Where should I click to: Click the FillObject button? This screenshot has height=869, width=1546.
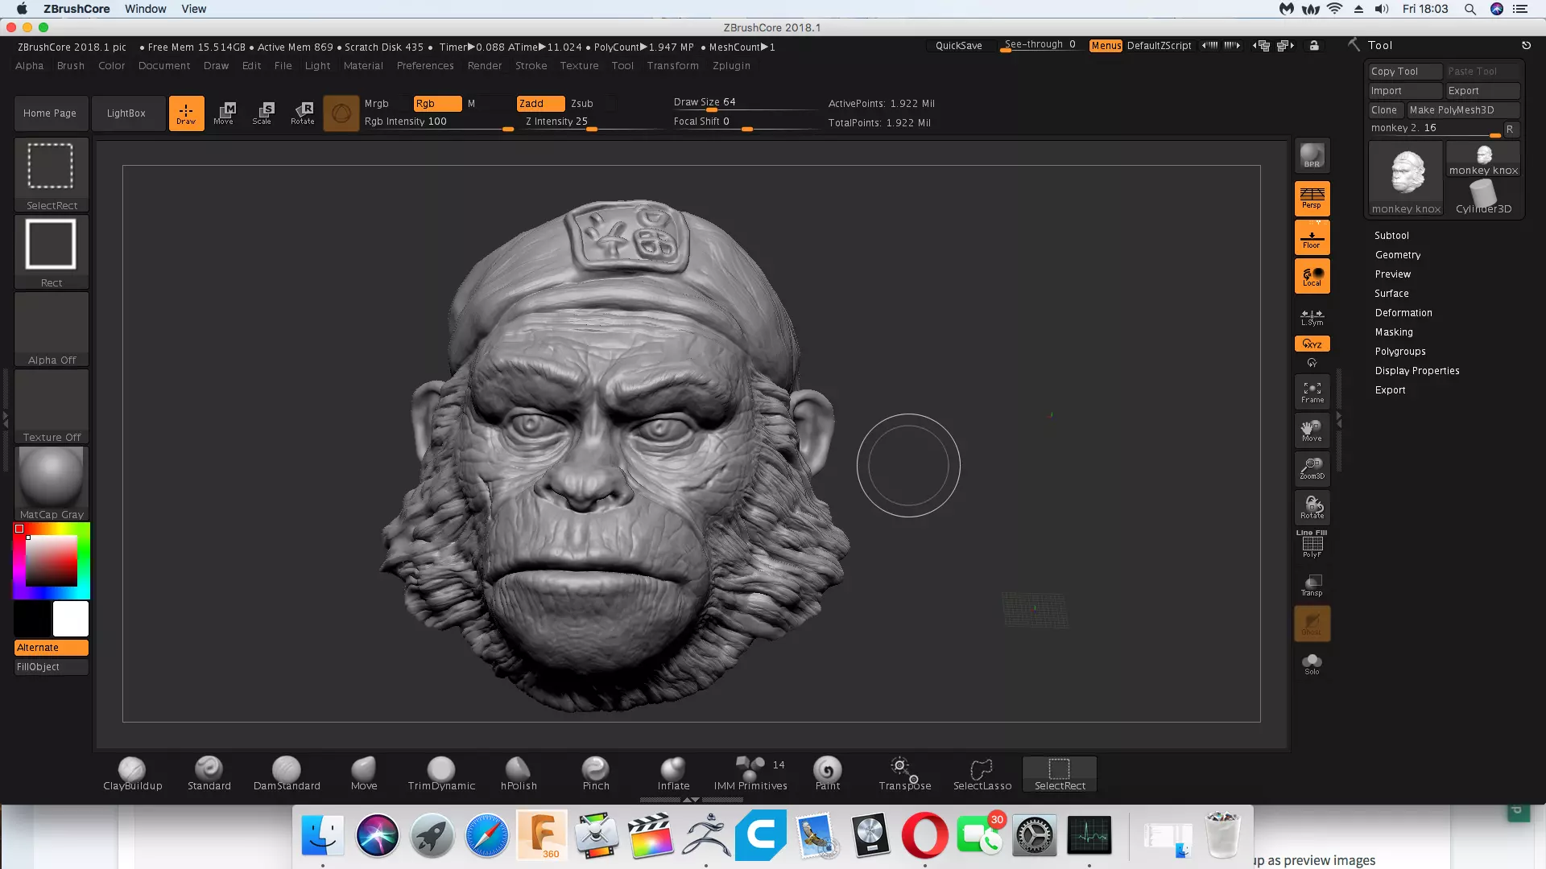[x=52, y=667]
